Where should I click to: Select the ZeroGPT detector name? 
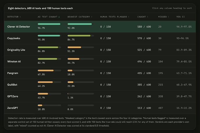13,108
